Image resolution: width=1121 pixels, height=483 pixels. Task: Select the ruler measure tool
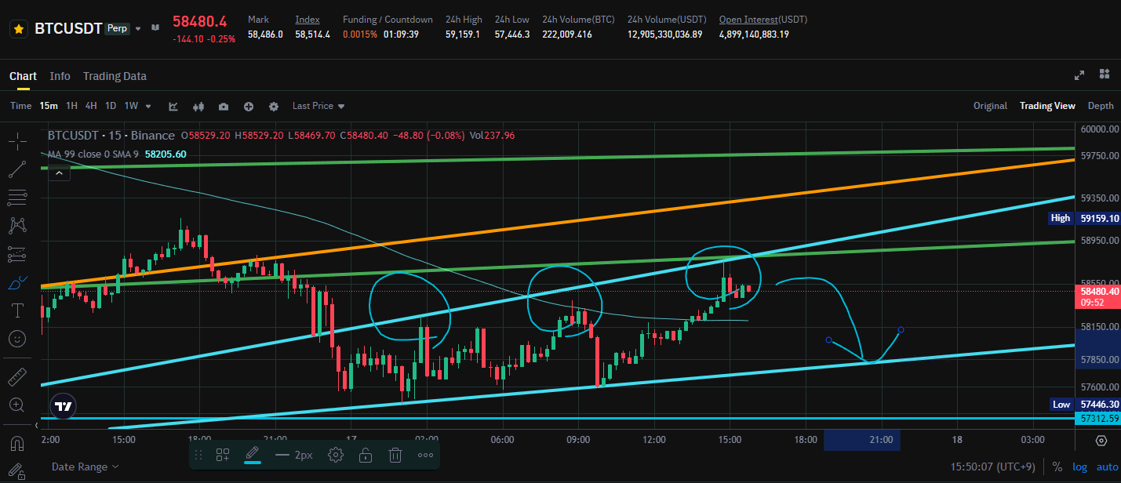[x=17, y=377]
